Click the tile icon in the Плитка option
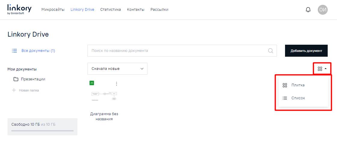The width and height of the screenshot is (337, 141). 285,85
